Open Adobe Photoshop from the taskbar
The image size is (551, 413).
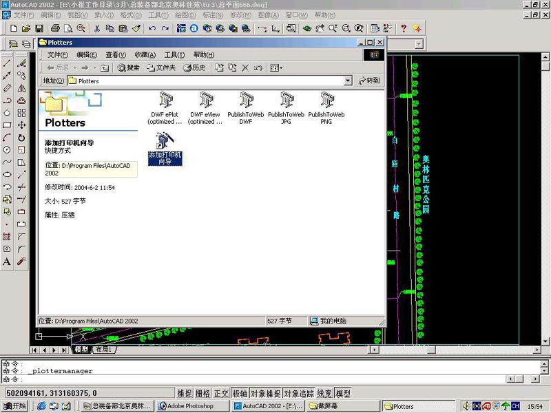point(192,406)
